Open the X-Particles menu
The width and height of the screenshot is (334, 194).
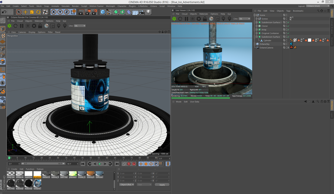(143, 6)
